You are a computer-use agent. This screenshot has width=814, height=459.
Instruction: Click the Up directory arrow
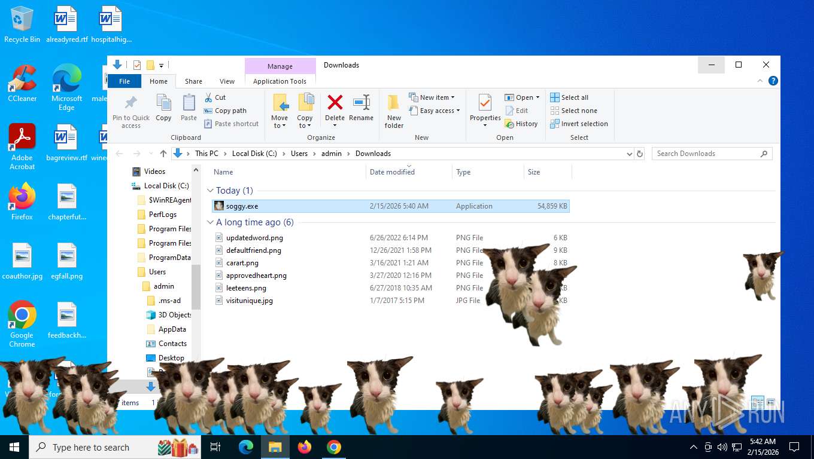(163, 154)
